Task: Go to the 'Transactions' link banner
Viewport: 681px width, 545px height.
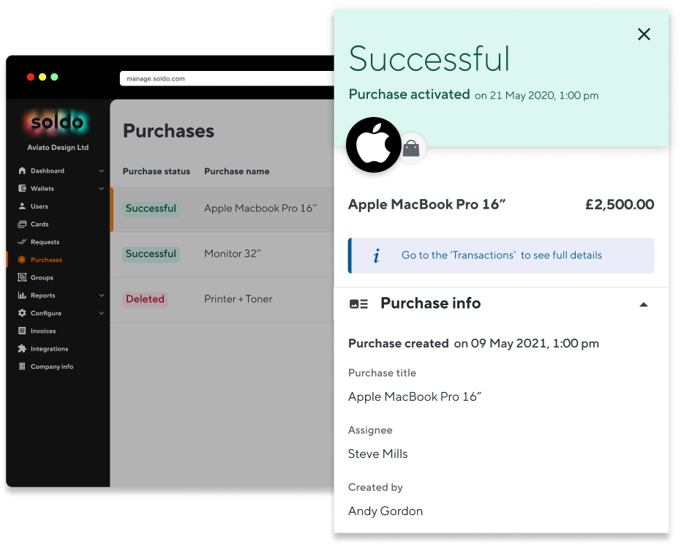Action: pyautogui.click(x=501, y=255)
